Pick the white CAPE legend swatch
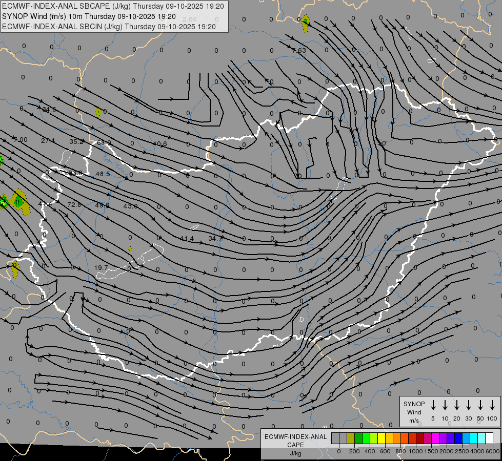This screenshot has width=502, height=461. pos(489,438)
